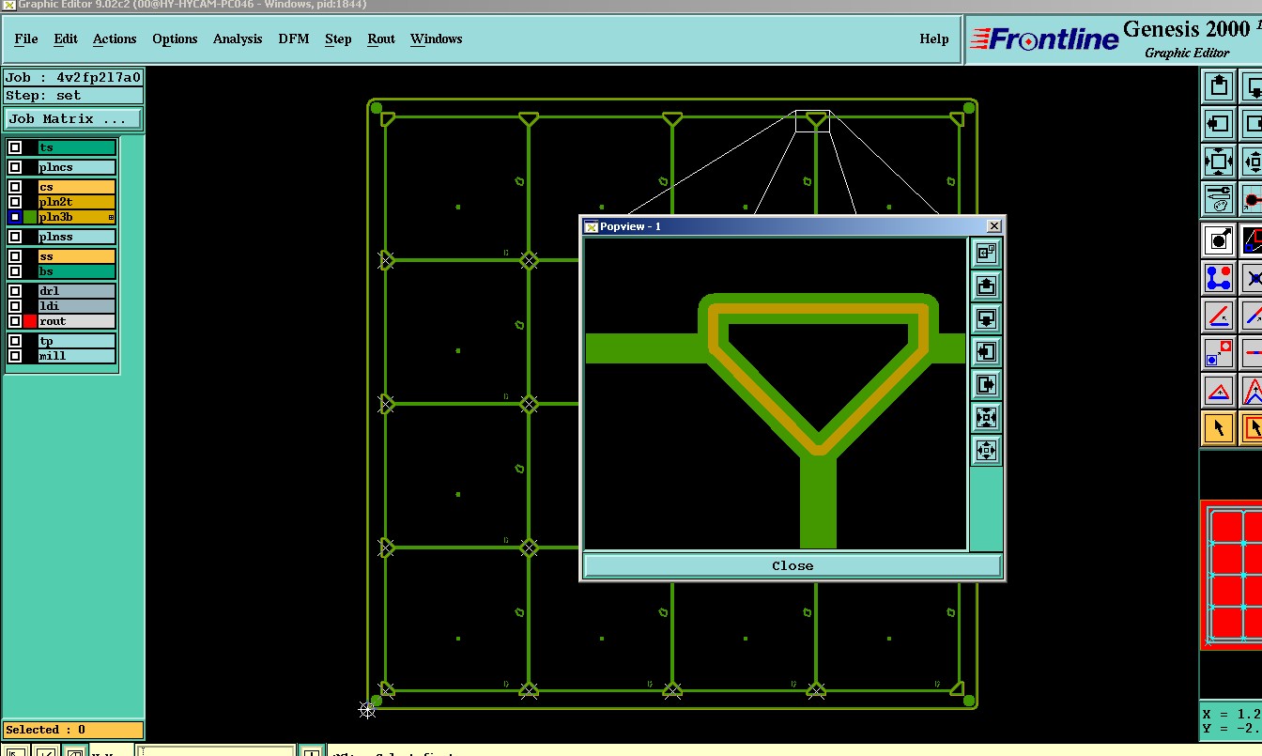Image resolution: width=1262 pixels, height=756 pixels.
Task: Pan down inside Popview window
Action: coord(986,319)
